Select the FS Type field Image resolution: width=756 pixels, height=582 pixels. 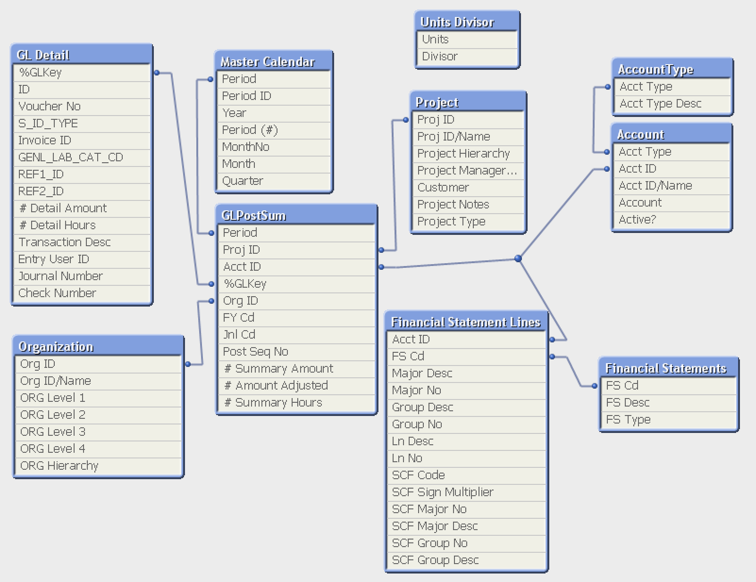pyautogui.click(x=669, y=420)
